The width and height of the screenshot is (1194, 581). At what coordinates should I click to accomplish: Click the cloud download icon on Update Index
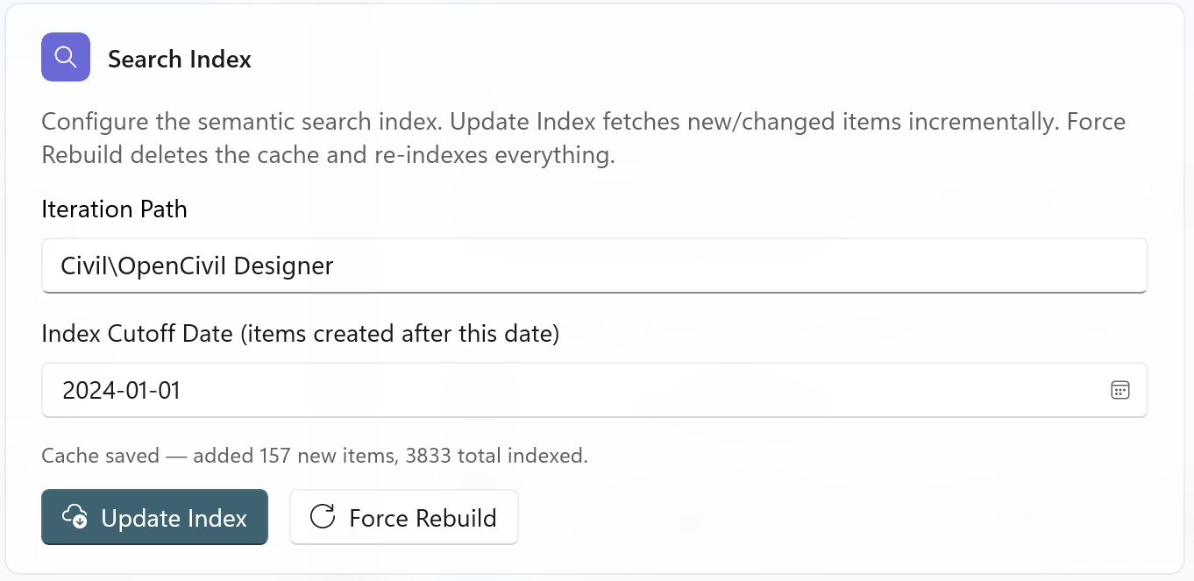coord(75,518)
